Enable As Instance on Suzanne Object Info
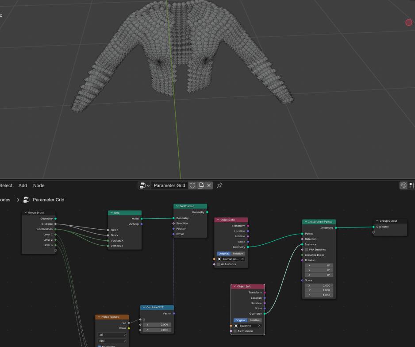 coord(235,331)
